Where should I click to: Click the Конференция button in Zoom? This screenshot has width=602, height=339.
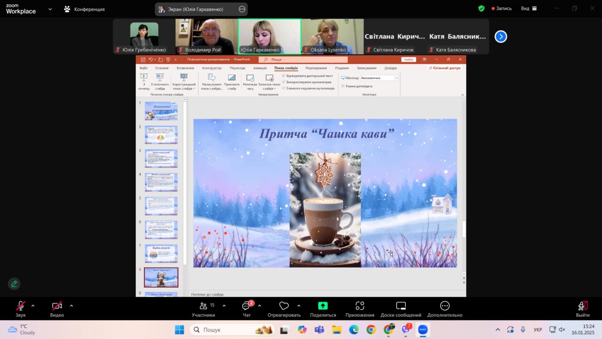[85, 9]
